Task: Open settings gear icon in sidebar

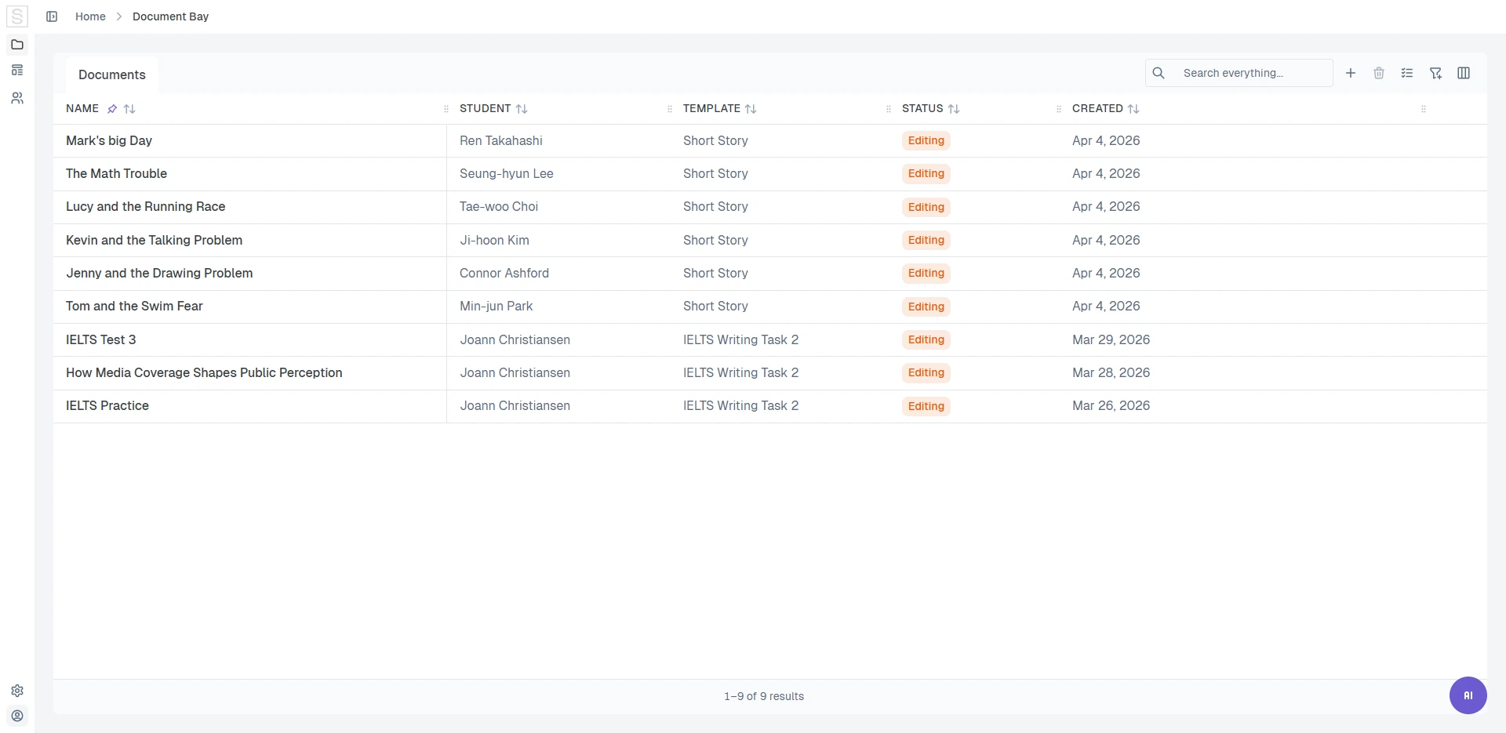Action: tap(17, 691)
